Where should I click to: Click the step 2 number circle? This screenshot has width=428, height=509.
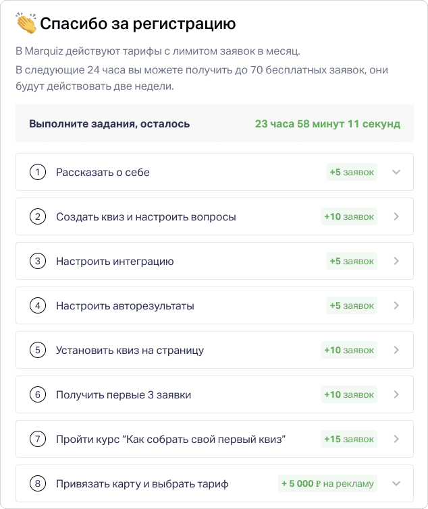pyautogui.click(x=37, y=216)
